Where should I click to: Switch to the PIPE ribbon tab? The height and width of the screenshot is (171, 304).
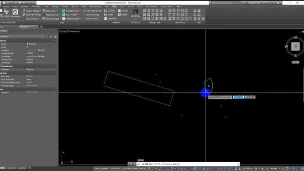coord(114,7)
